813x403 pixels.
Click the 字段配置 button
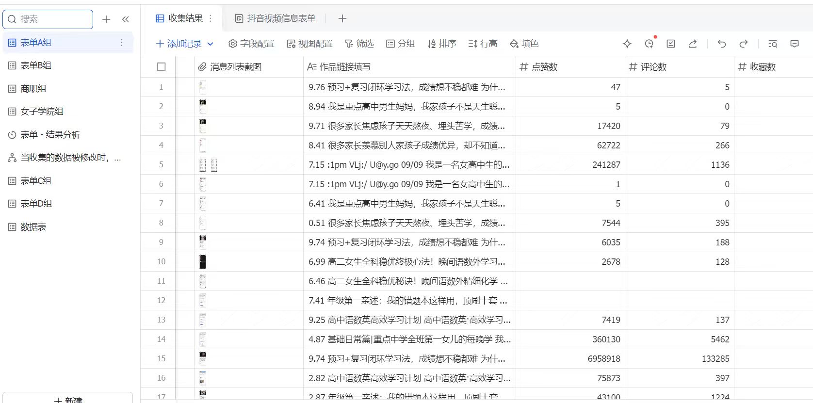coord(251,44)
